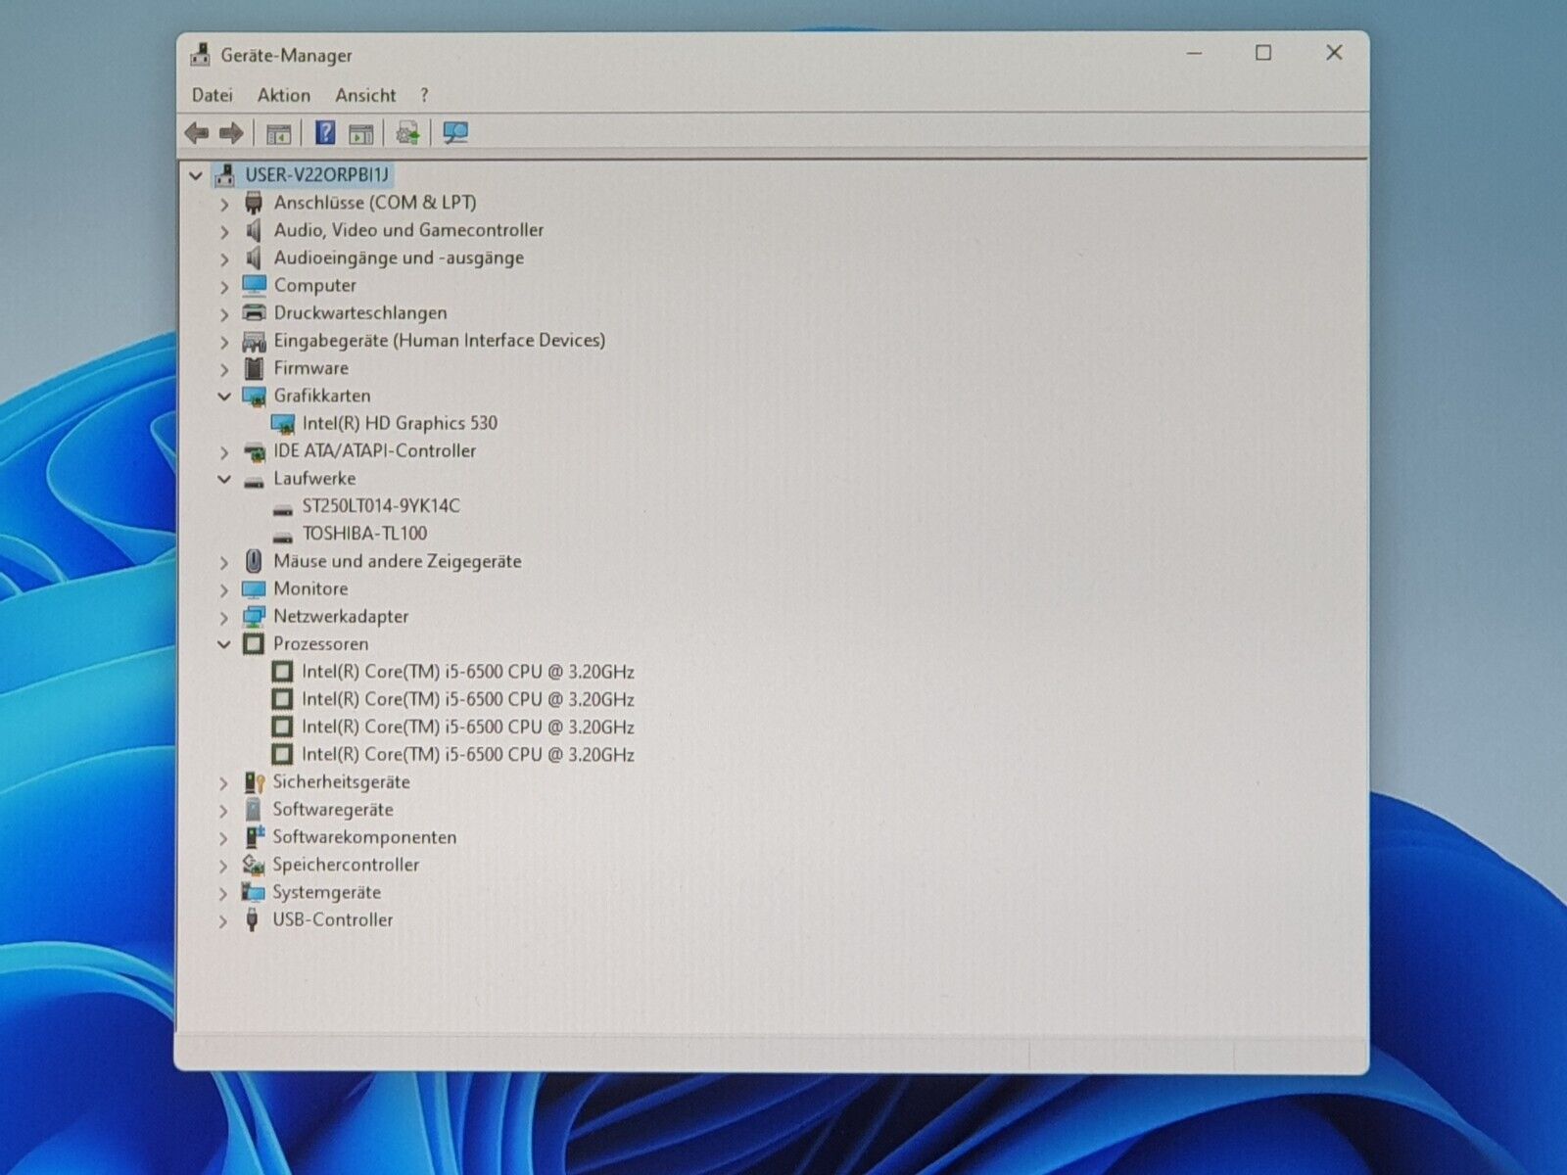Screen dimensions: 1567x1175
Task: Click the blue help question mark icon
Action: [325, 133]
